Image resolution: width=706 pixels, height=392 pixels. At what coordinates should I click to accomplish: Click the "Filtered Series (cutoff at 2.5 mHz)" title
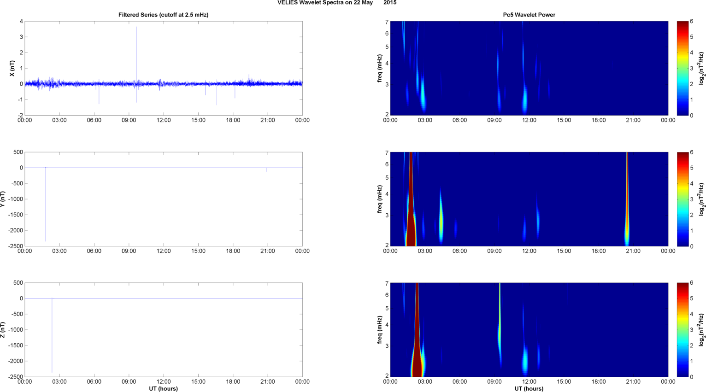pos(163,15)
